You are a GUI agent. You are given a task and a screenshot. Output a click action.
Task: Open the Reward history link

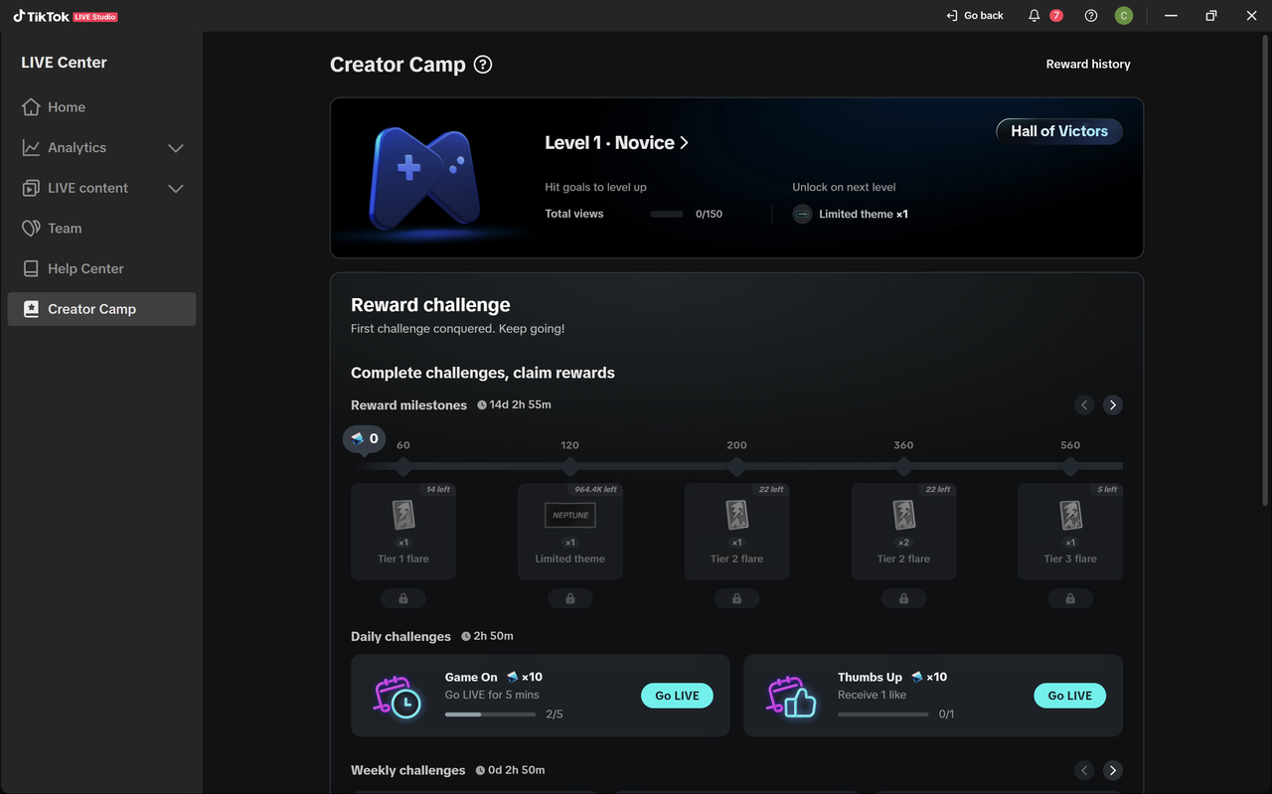tap(1088, 65)
